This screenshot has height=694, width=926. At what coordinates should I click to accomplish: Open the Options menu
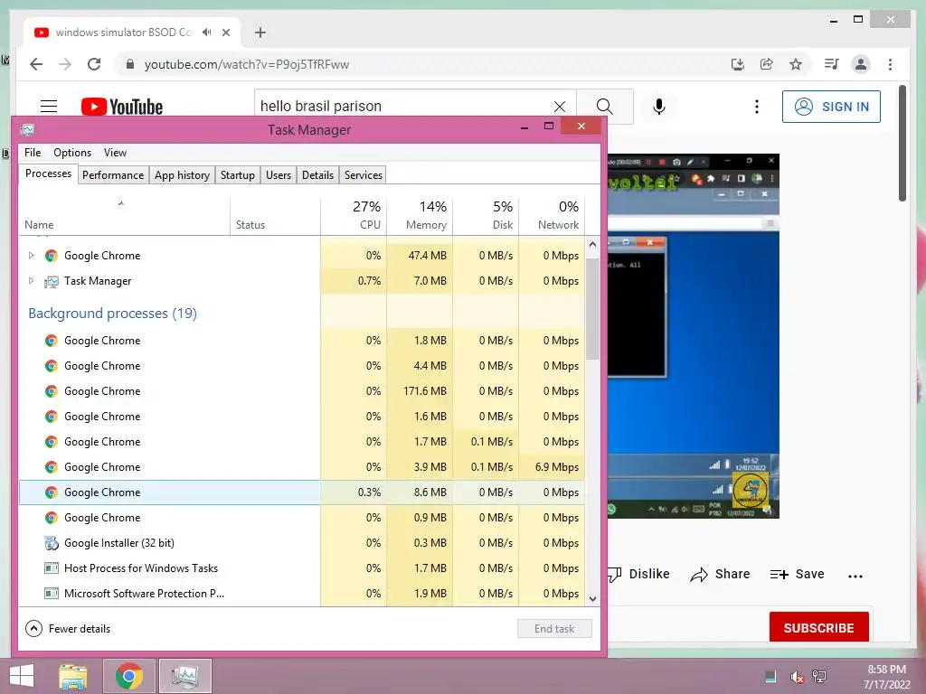click(x=72, y=152)
